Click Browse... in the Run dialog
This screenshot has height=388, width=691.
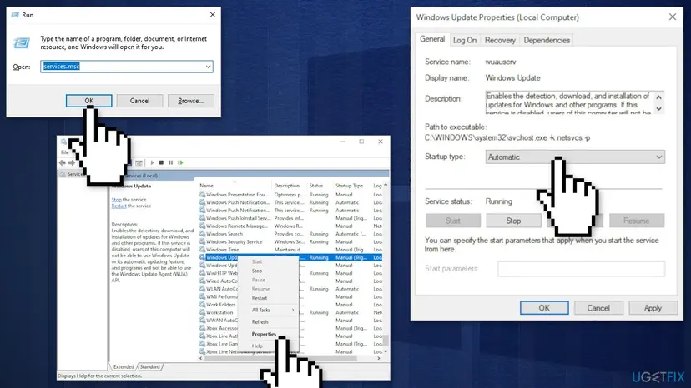(191, 101)
